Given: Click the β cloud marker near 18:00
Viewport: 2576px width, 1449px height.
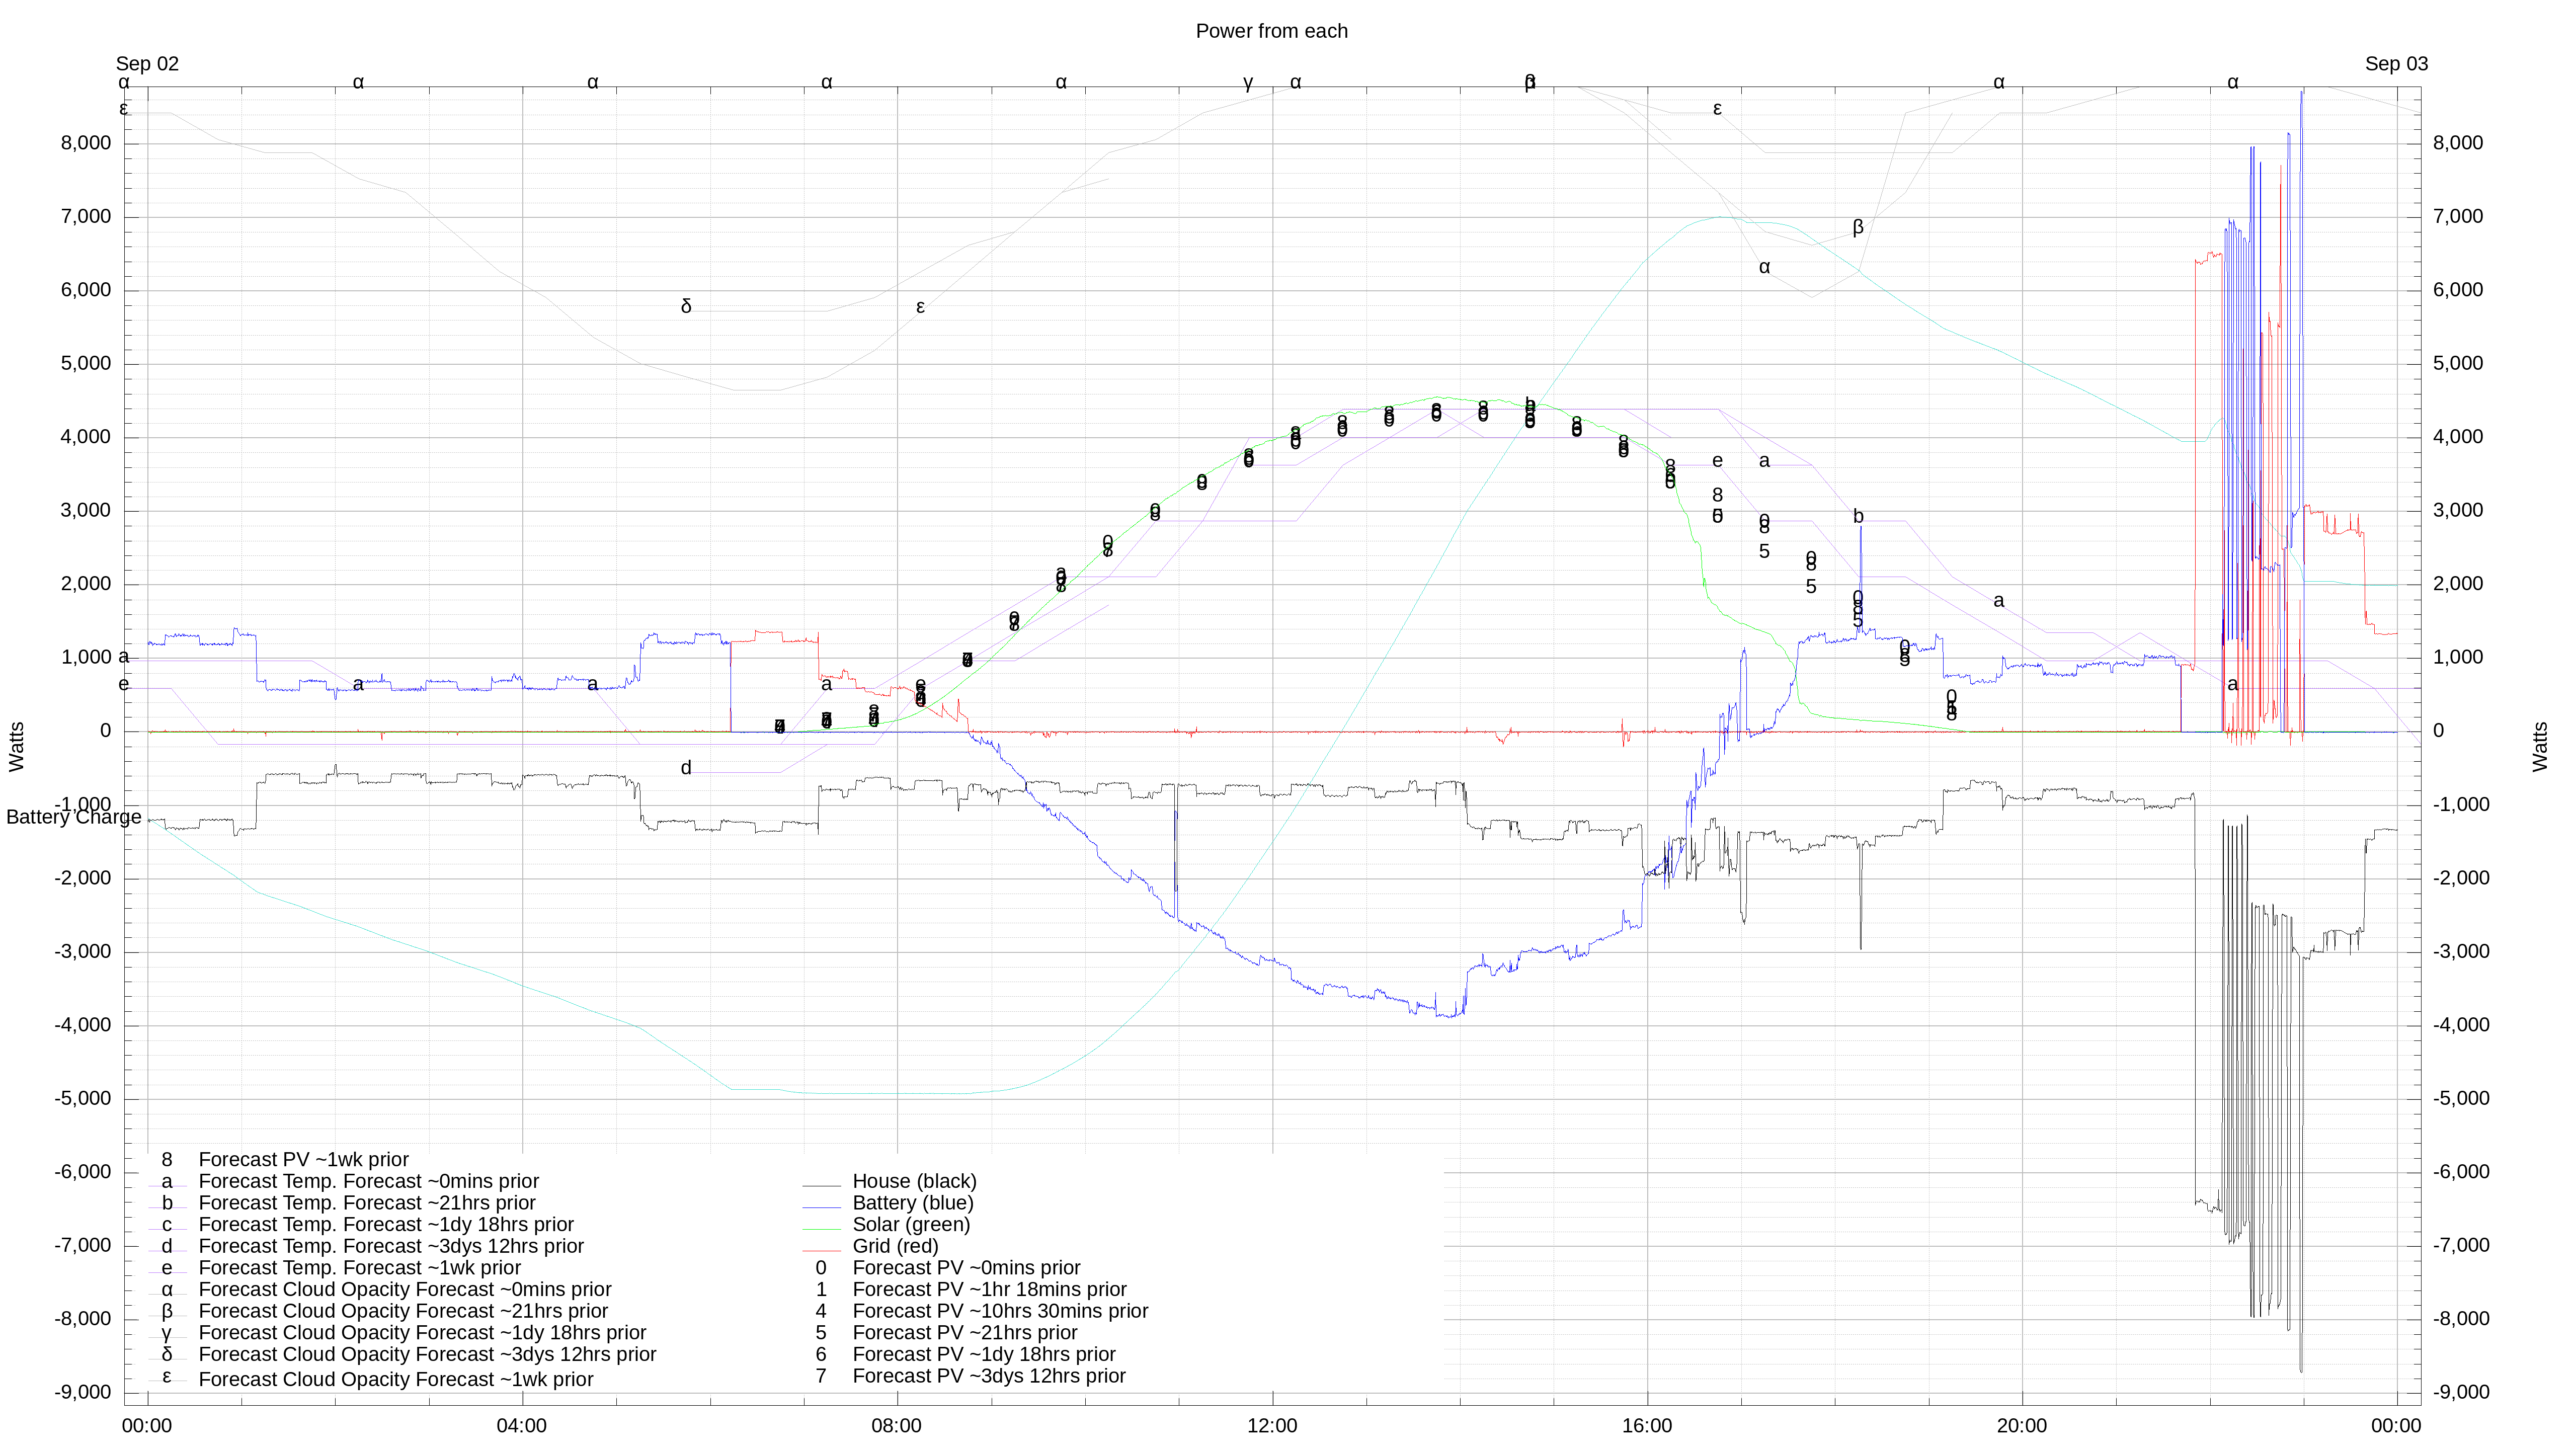Looking at the screenshot, I should (x=1858, y=227).
